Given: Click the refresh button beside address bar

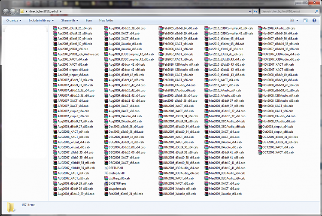Looking at the screenshot, I should (255, 12).
